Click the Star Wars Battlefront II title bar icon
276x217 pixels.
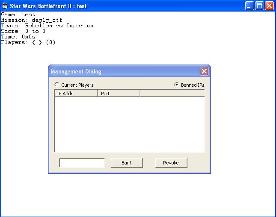pos(5,6)
